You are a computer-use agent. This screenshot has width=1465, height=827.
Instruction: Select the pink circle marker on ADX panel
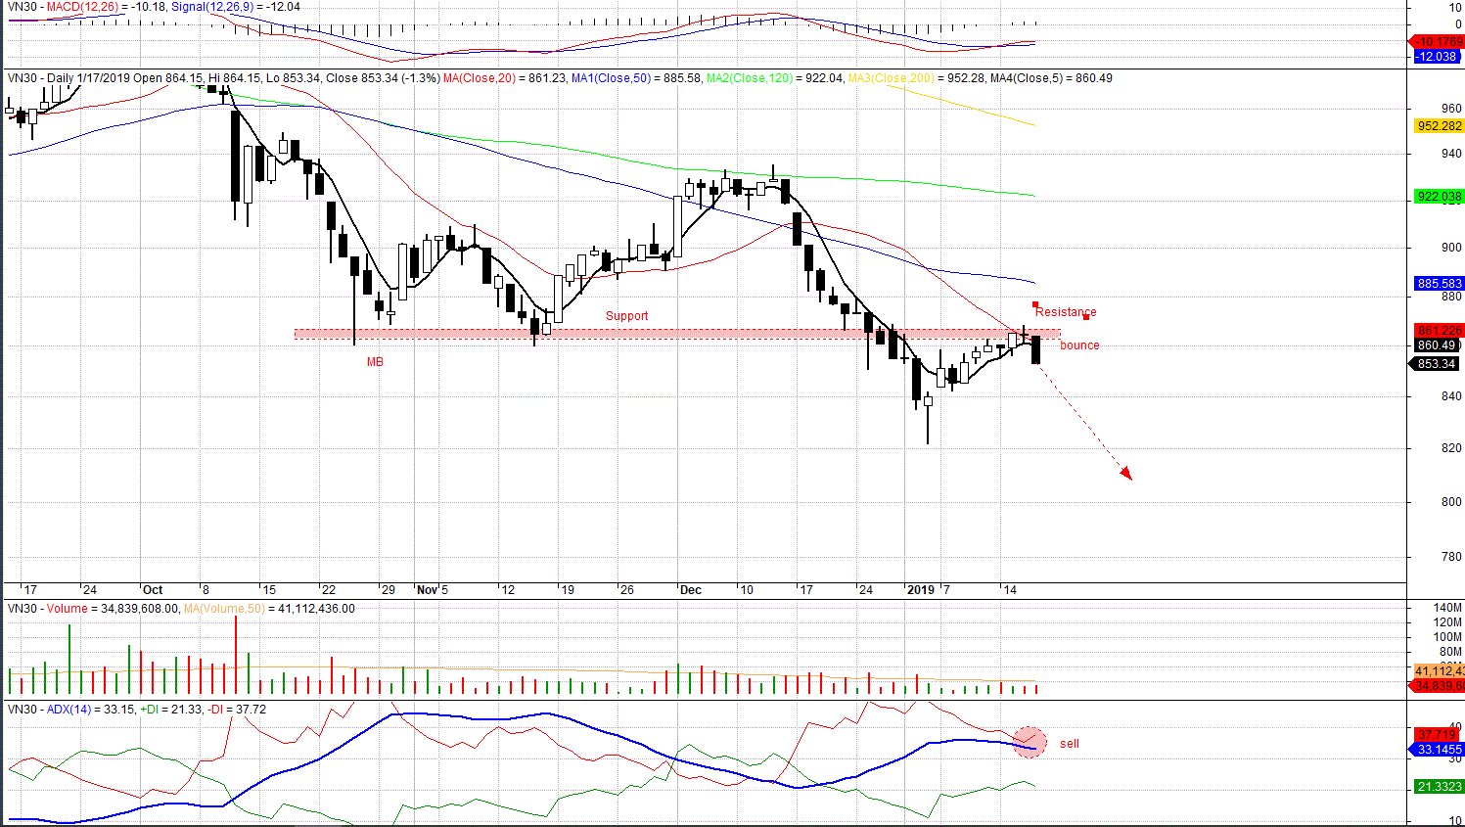tap(1030, 742)
